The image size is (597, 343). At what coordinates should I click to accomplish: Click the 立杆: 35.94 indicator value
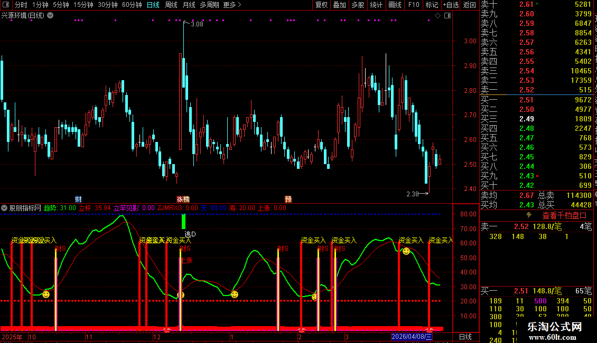coord(95,208)
